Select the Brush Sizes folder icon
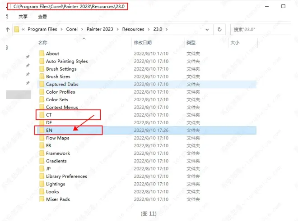 coord(42,77)
